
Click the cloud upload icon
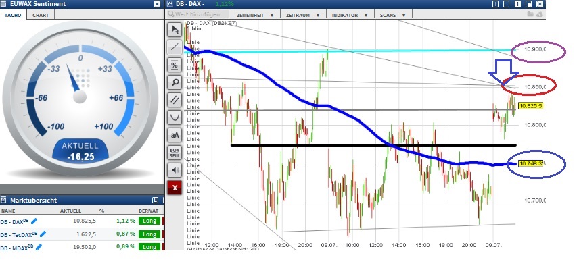coord(540,14)
